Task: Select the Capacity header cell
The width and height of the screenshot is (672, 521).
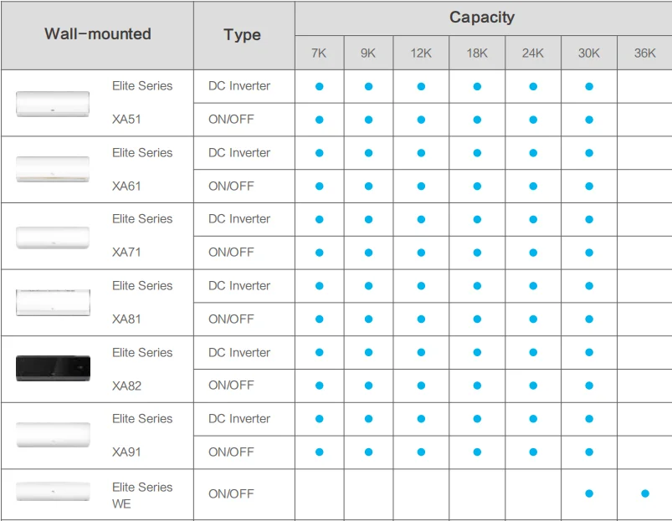Action: click(482, 18)
